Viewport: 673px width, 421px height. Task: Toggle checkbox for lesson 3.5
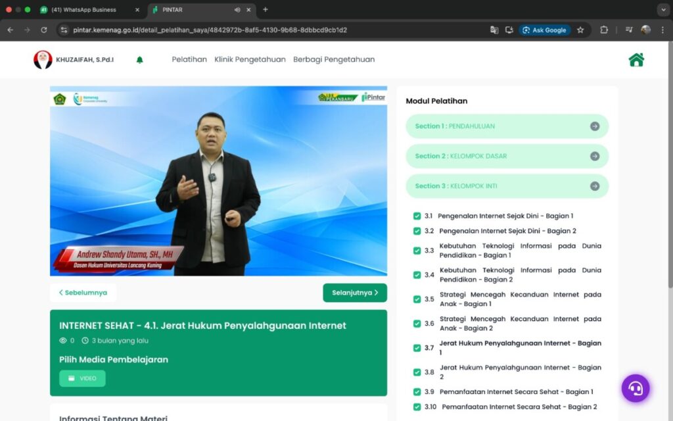tap(417, 299)
